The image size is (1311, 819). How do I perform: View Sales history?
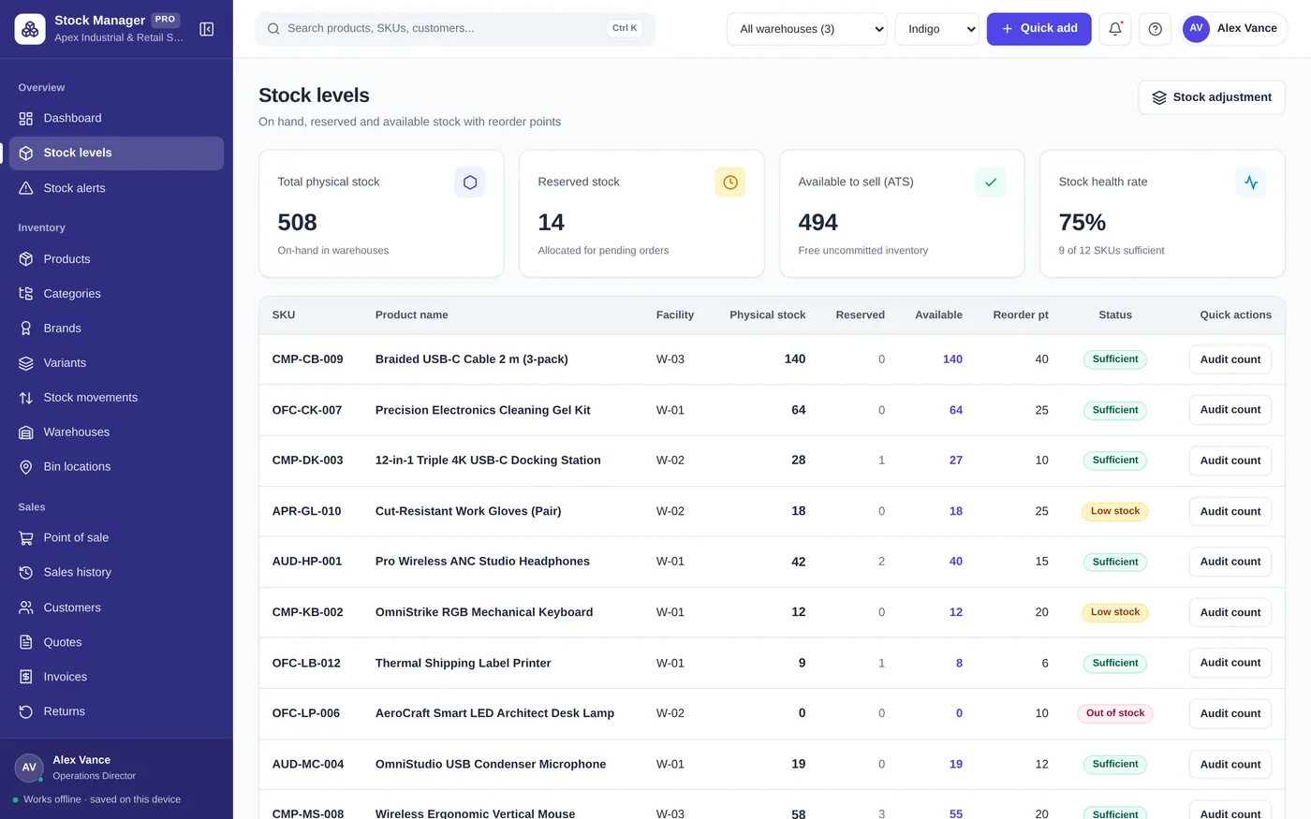click(x=116, y=573)
